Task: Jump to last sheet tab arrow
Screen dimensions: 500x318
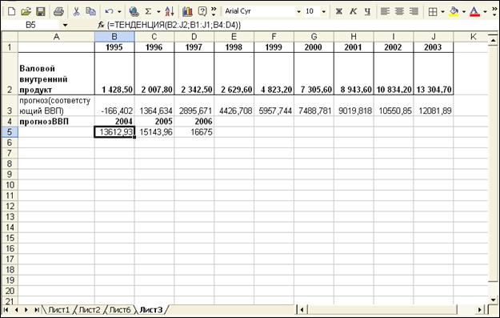Action: (37, 310)
